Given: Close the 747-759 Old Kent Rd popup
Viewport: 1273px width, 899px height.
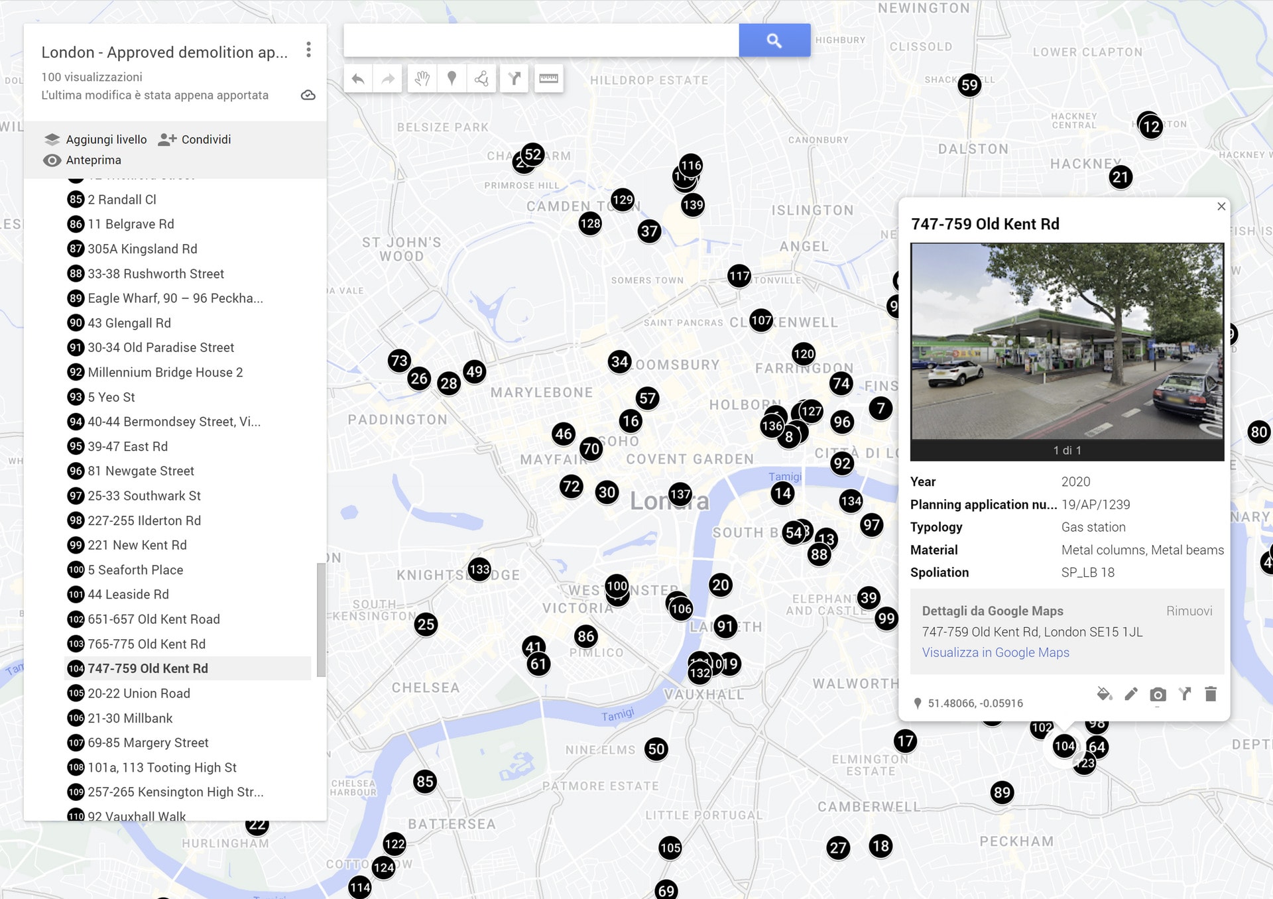Looking at the screenshot, I should click(x=1221, y=206).
